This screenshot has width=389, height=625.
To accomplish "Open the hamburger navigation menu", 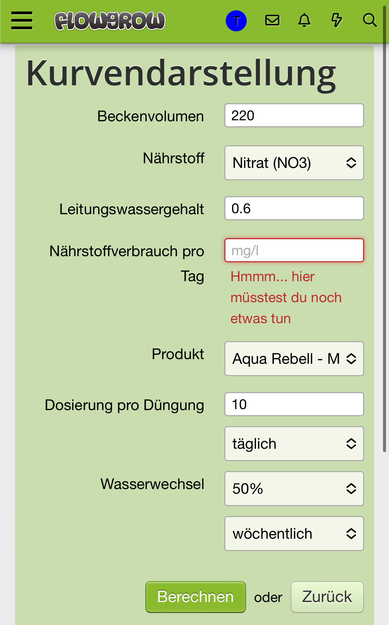I will (22, 21).
